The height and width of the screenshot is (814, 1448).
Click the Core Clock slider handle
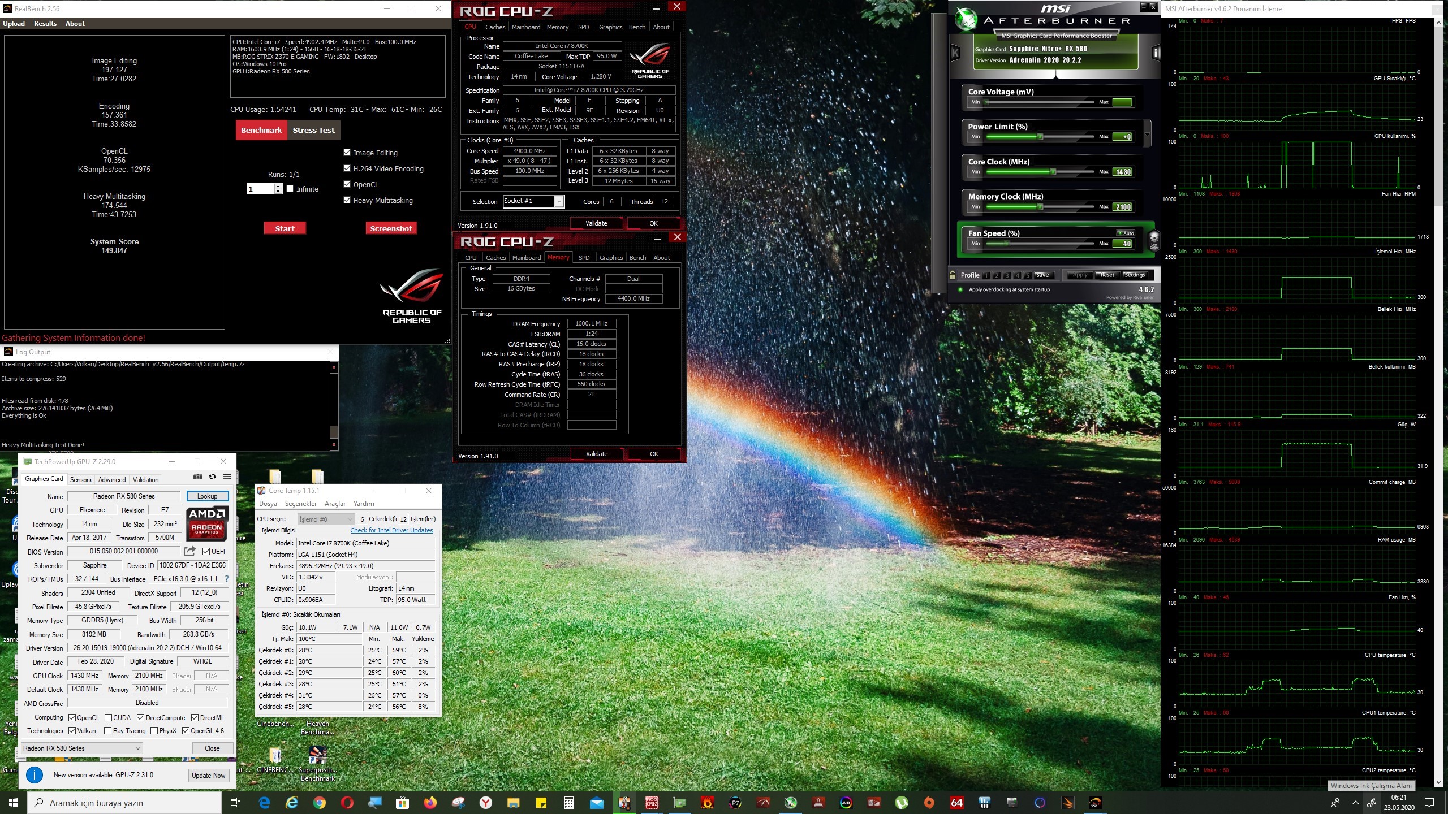coord(1053,172)
